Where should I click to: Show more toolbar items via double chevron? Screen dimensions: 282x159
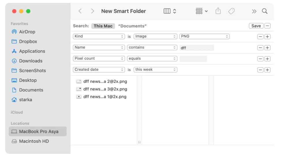pyautogui.click(x=254, y=11)
